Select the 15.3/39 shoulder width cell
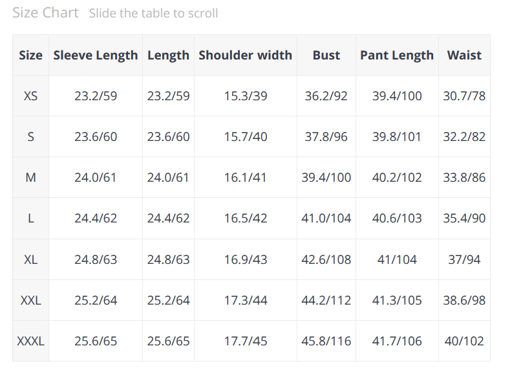 tap(245, 96)
